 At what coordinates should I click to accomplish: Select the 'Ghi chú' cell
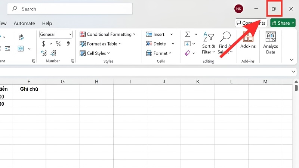click(x=29, y=89)
